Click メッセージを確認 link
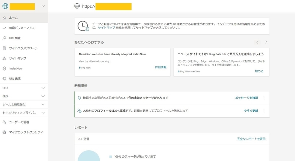This screenshot has height=161, width=295. [x=246, y=98]
